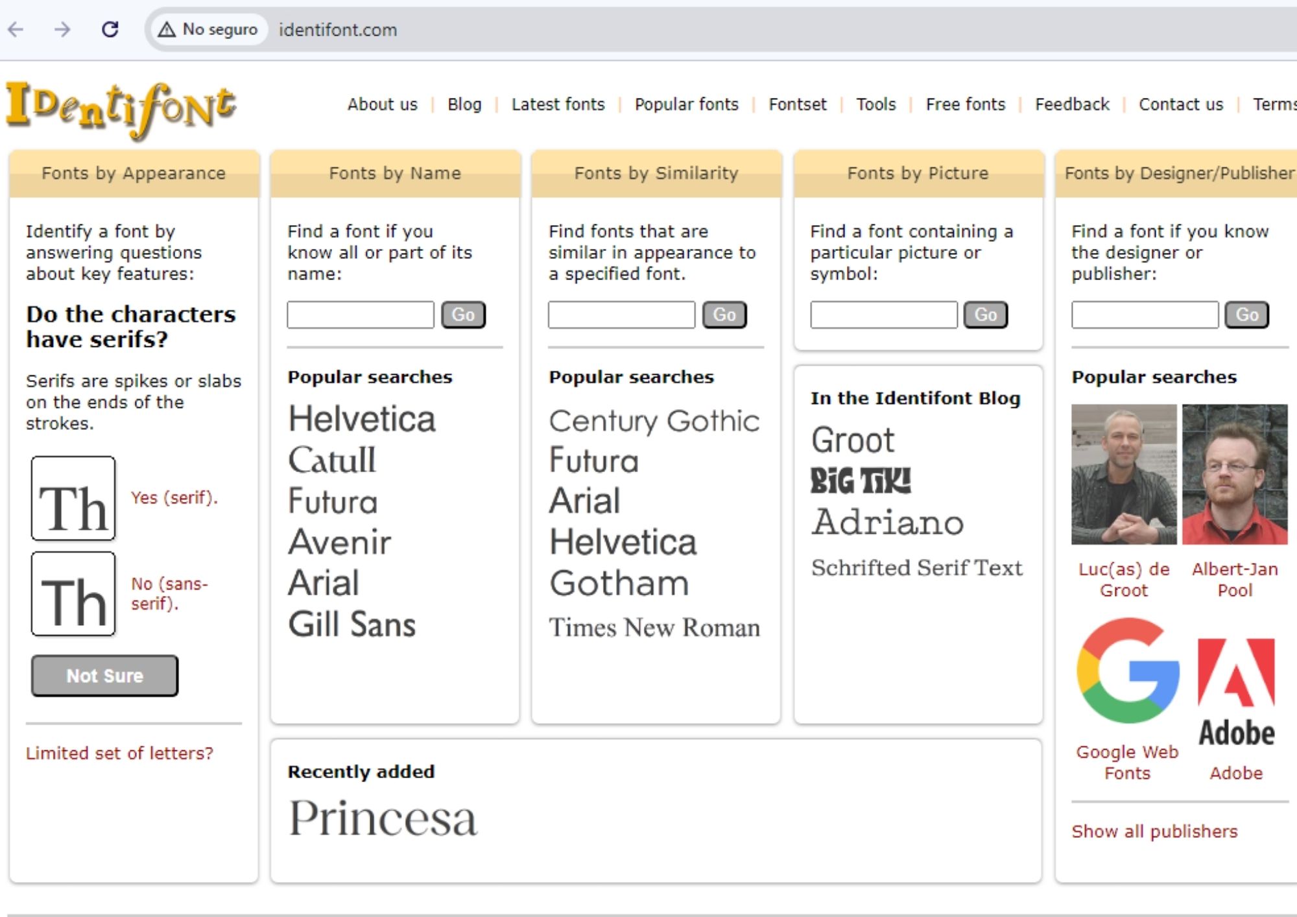1297x917 pixels.
Task: Select the Fonts by Picture header
Action: (x=918, y=173)
